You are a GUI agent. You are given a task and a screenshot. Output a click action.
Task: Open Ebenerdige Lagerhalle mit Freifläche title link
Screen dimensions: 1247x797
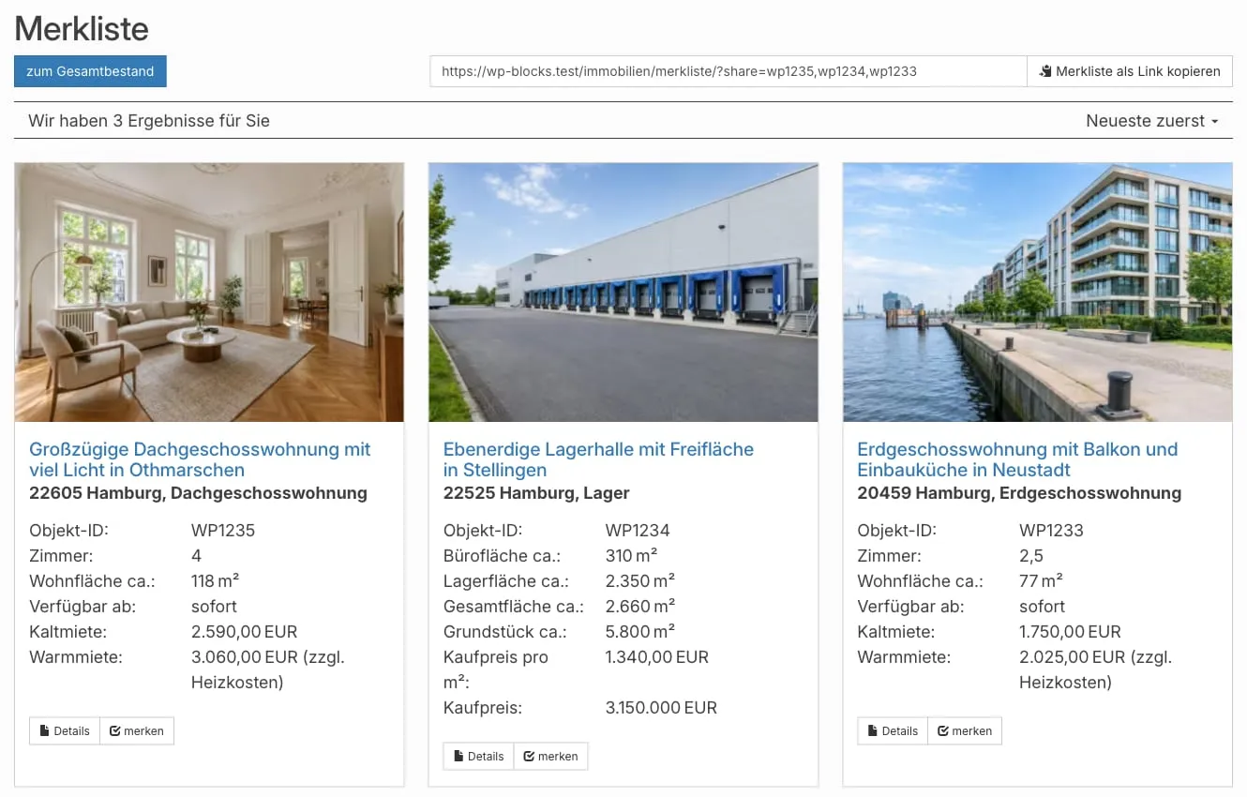click(x=598, y=459)
